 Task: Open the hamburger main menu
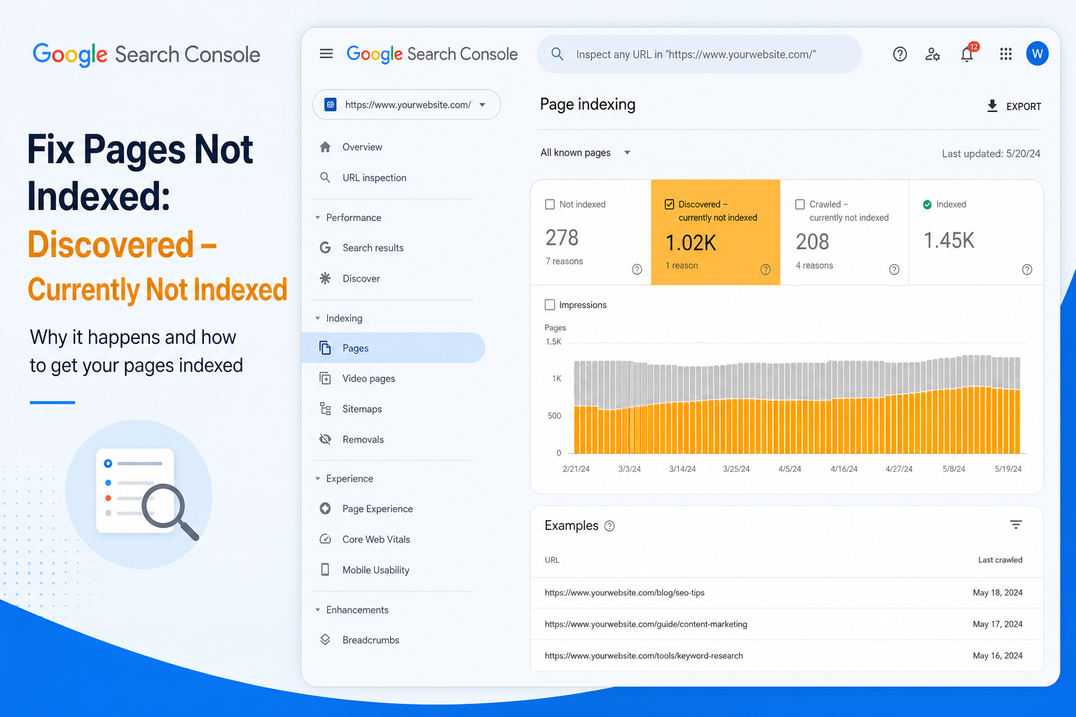coord(326,53)
